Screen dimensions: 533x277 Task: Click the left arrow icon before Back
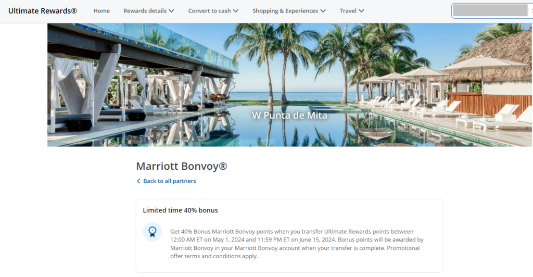point(138,181)
